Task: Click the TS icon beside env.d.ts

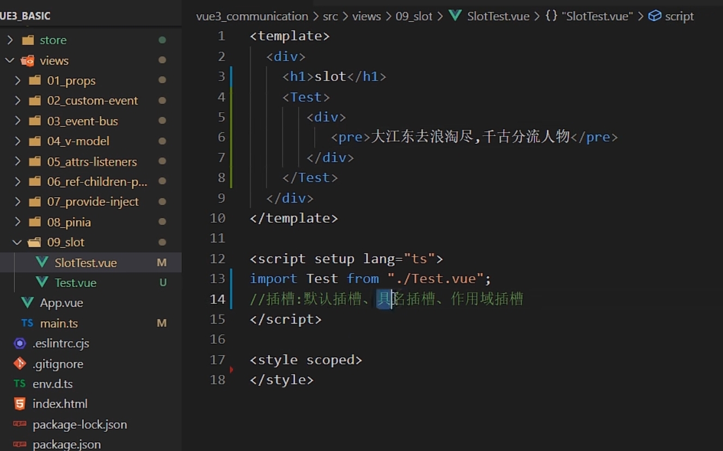Action: point(20,383)
